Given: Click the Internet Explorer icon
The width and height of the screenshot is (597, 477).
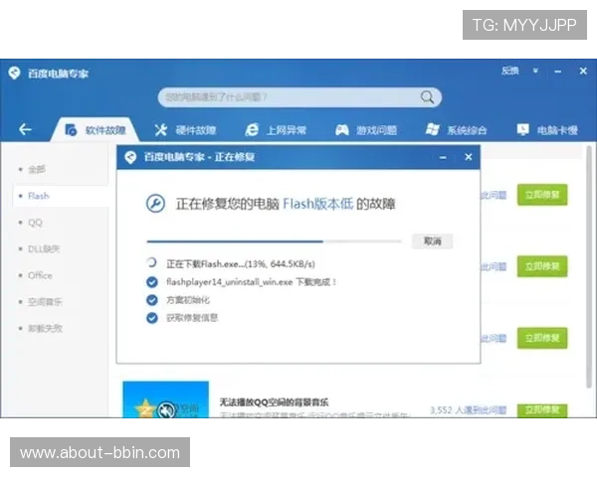Looking at the screenshot, I should [252, 130].
